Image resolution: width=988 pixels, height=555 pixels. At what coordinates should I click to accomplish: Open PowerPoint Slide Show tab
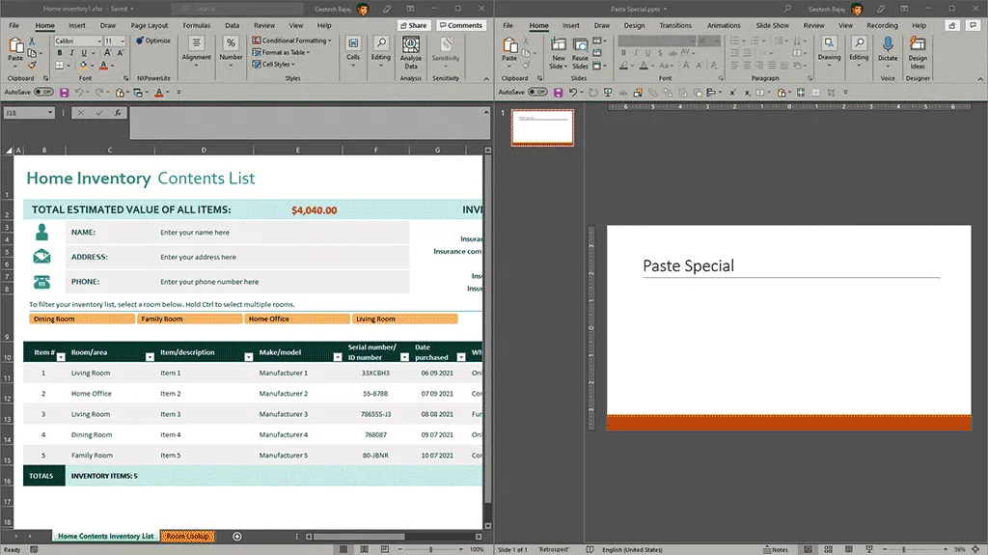click(x=773, y=26)
